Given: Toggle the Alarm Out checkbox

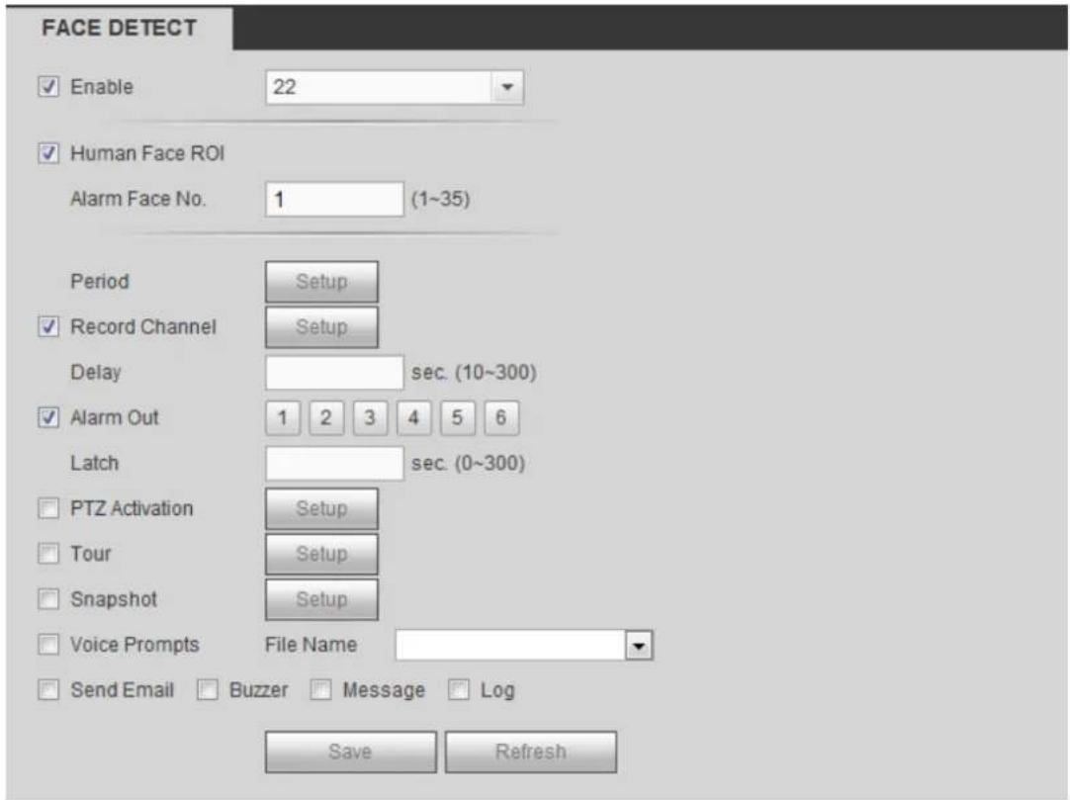Looking at the screenshot, I should pyautogui.click(x=48, y=417).
